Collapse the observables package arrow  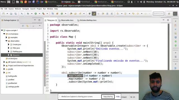point(6,41)
